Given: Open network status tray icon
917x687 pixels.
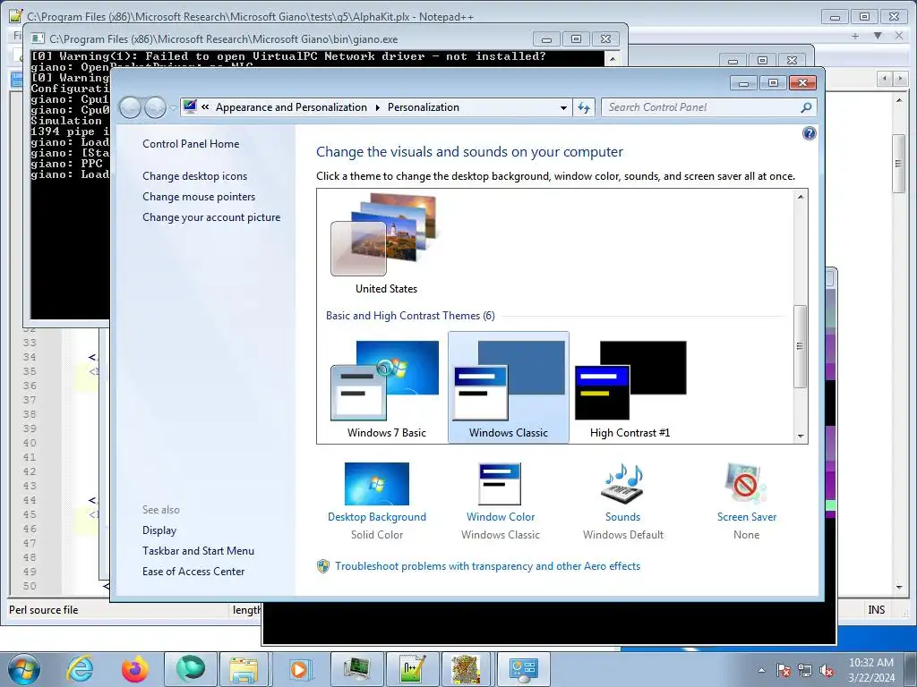Looking at the screenshot, I should (805, 670).
